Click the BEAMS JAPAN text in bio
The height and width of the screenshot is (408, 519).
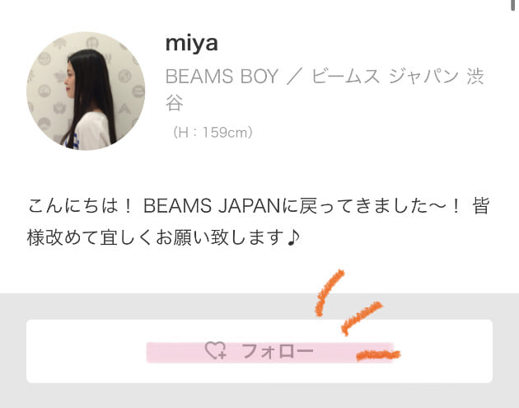click(x=212, y=206)
